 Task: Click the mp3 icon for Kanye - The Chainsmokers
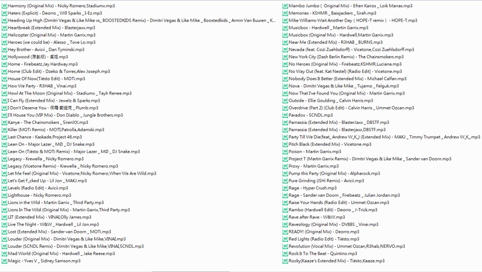(x=4, y=122)
